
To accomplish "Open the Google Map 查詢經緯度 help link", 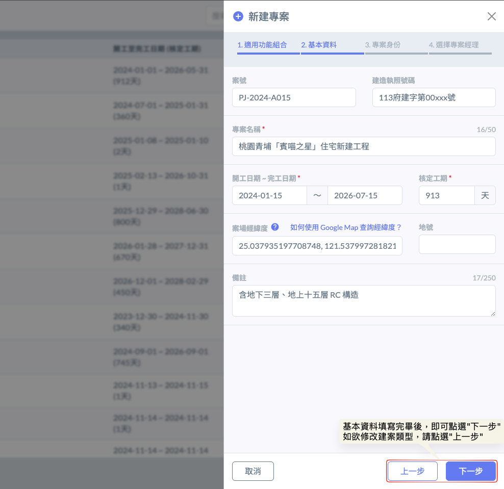I will 346,227.
